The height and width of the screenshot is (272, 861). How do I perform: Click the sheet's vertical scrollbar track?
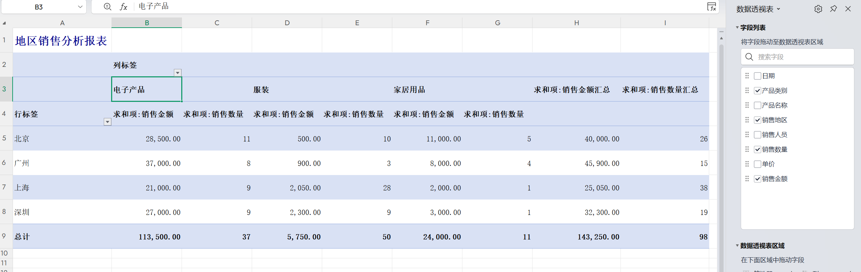(x=721, y=158)
